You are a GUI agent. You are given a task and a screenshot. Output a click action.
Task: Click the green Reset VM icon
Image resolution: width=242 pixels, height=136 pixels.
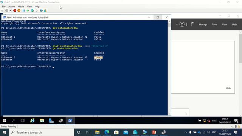28,11
